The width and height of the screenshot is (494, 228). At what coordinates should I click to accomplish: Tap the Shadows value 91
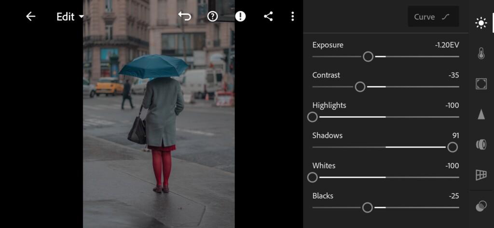[455, 136]
